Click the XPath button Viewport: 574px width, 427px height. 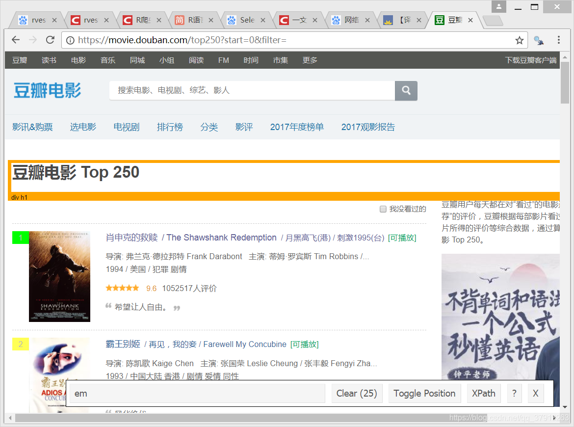point(484,394)
